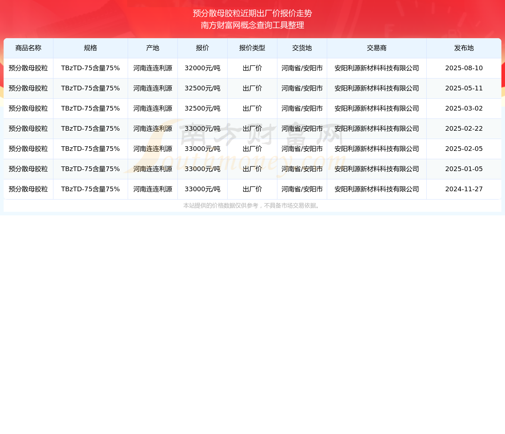Viewport: 505px width, 434px height.
Task: Select the date 2025-02-22
Action: pos(464,129)
